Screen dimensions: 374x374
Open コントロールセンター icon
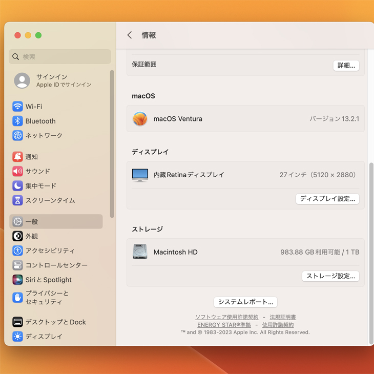point(17,265)
